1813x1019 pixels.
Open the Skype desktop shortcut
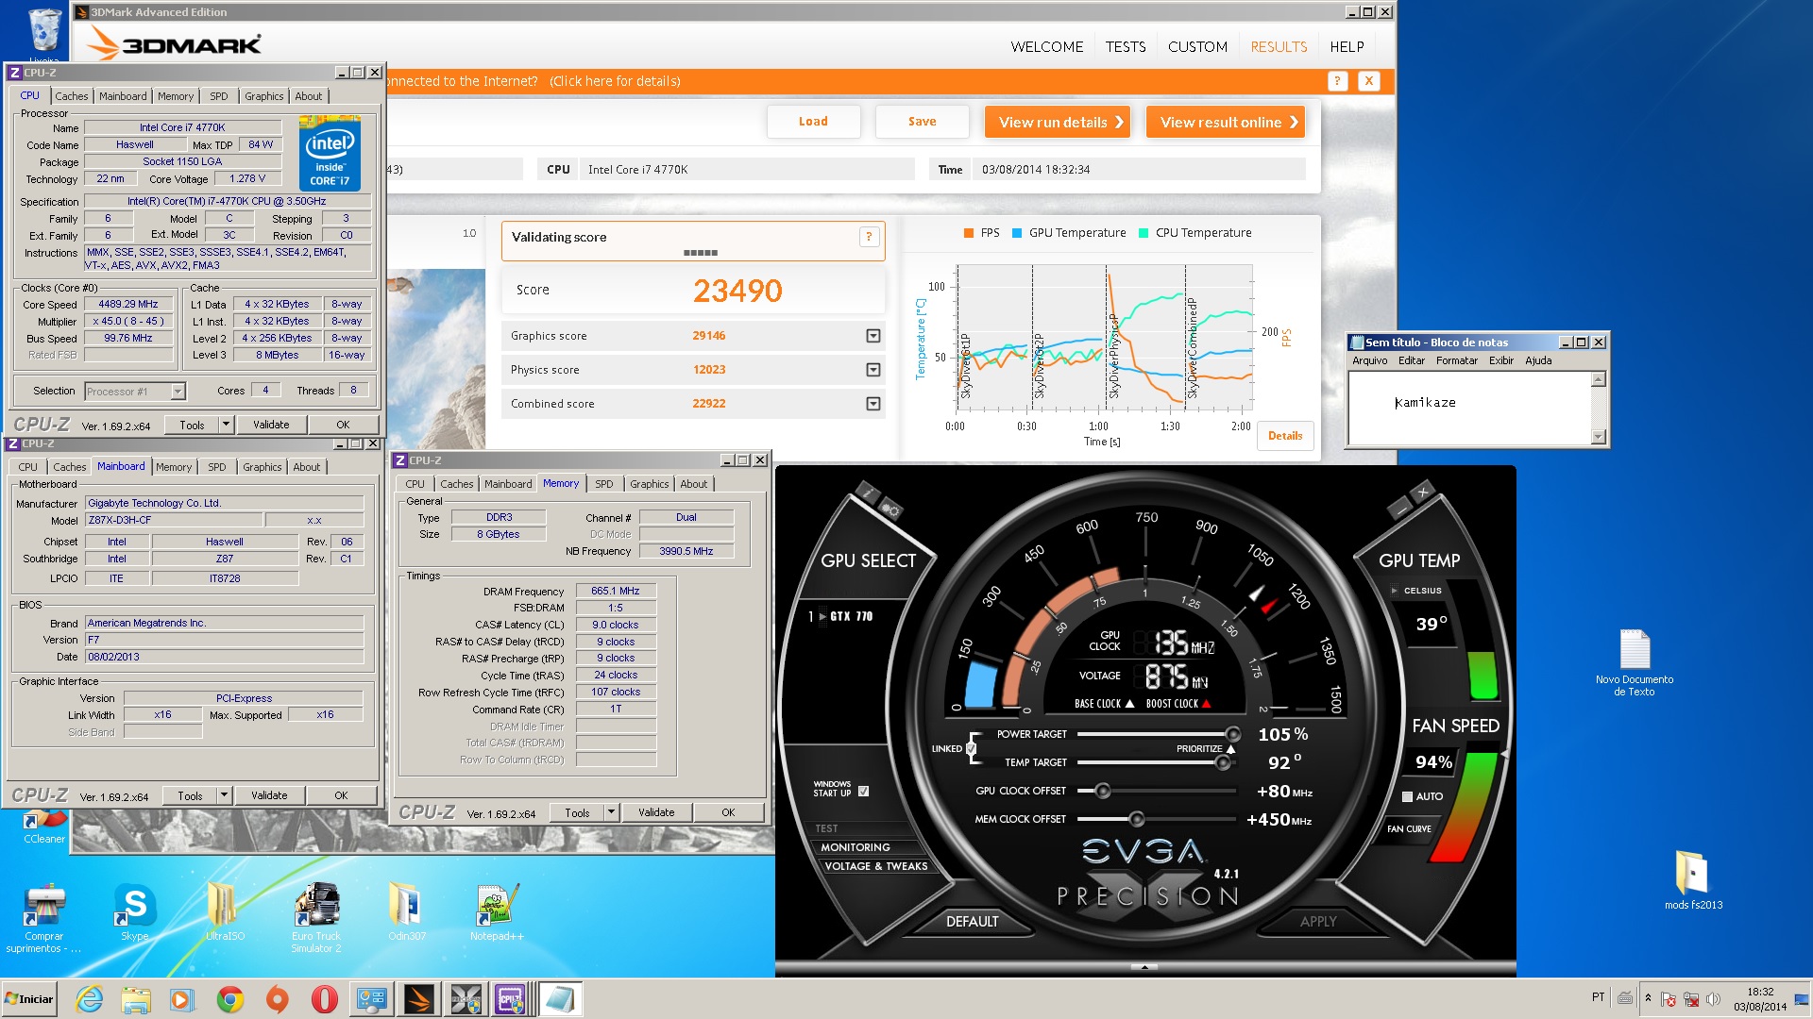point(135,912)
